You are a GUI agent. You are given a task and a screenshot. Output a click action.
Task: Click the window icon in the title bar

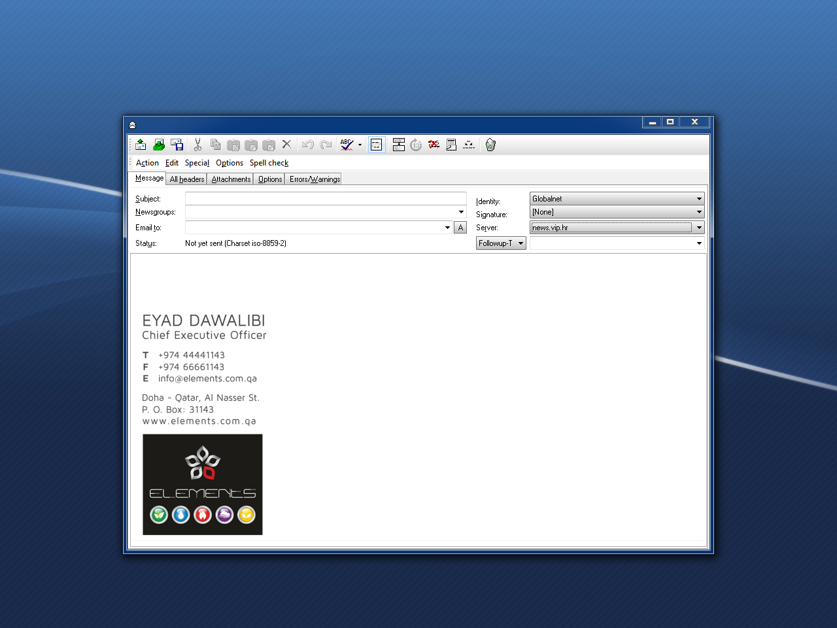click(132, 124)
